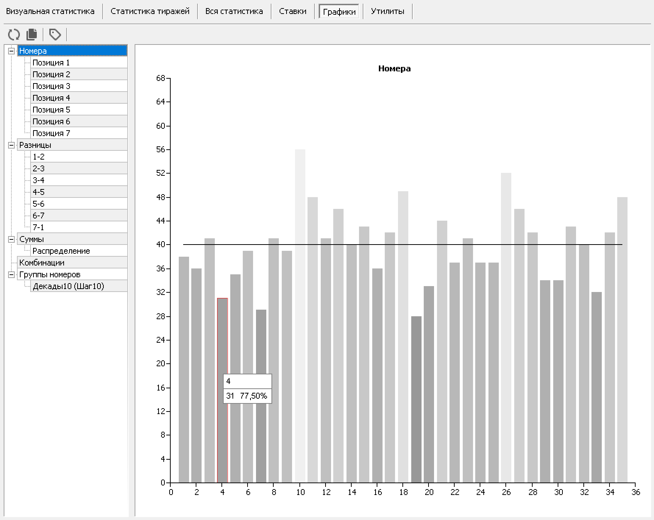Open Распределение chart item
This screenshot has width=654, height=520.
click(x=79, y=251)
